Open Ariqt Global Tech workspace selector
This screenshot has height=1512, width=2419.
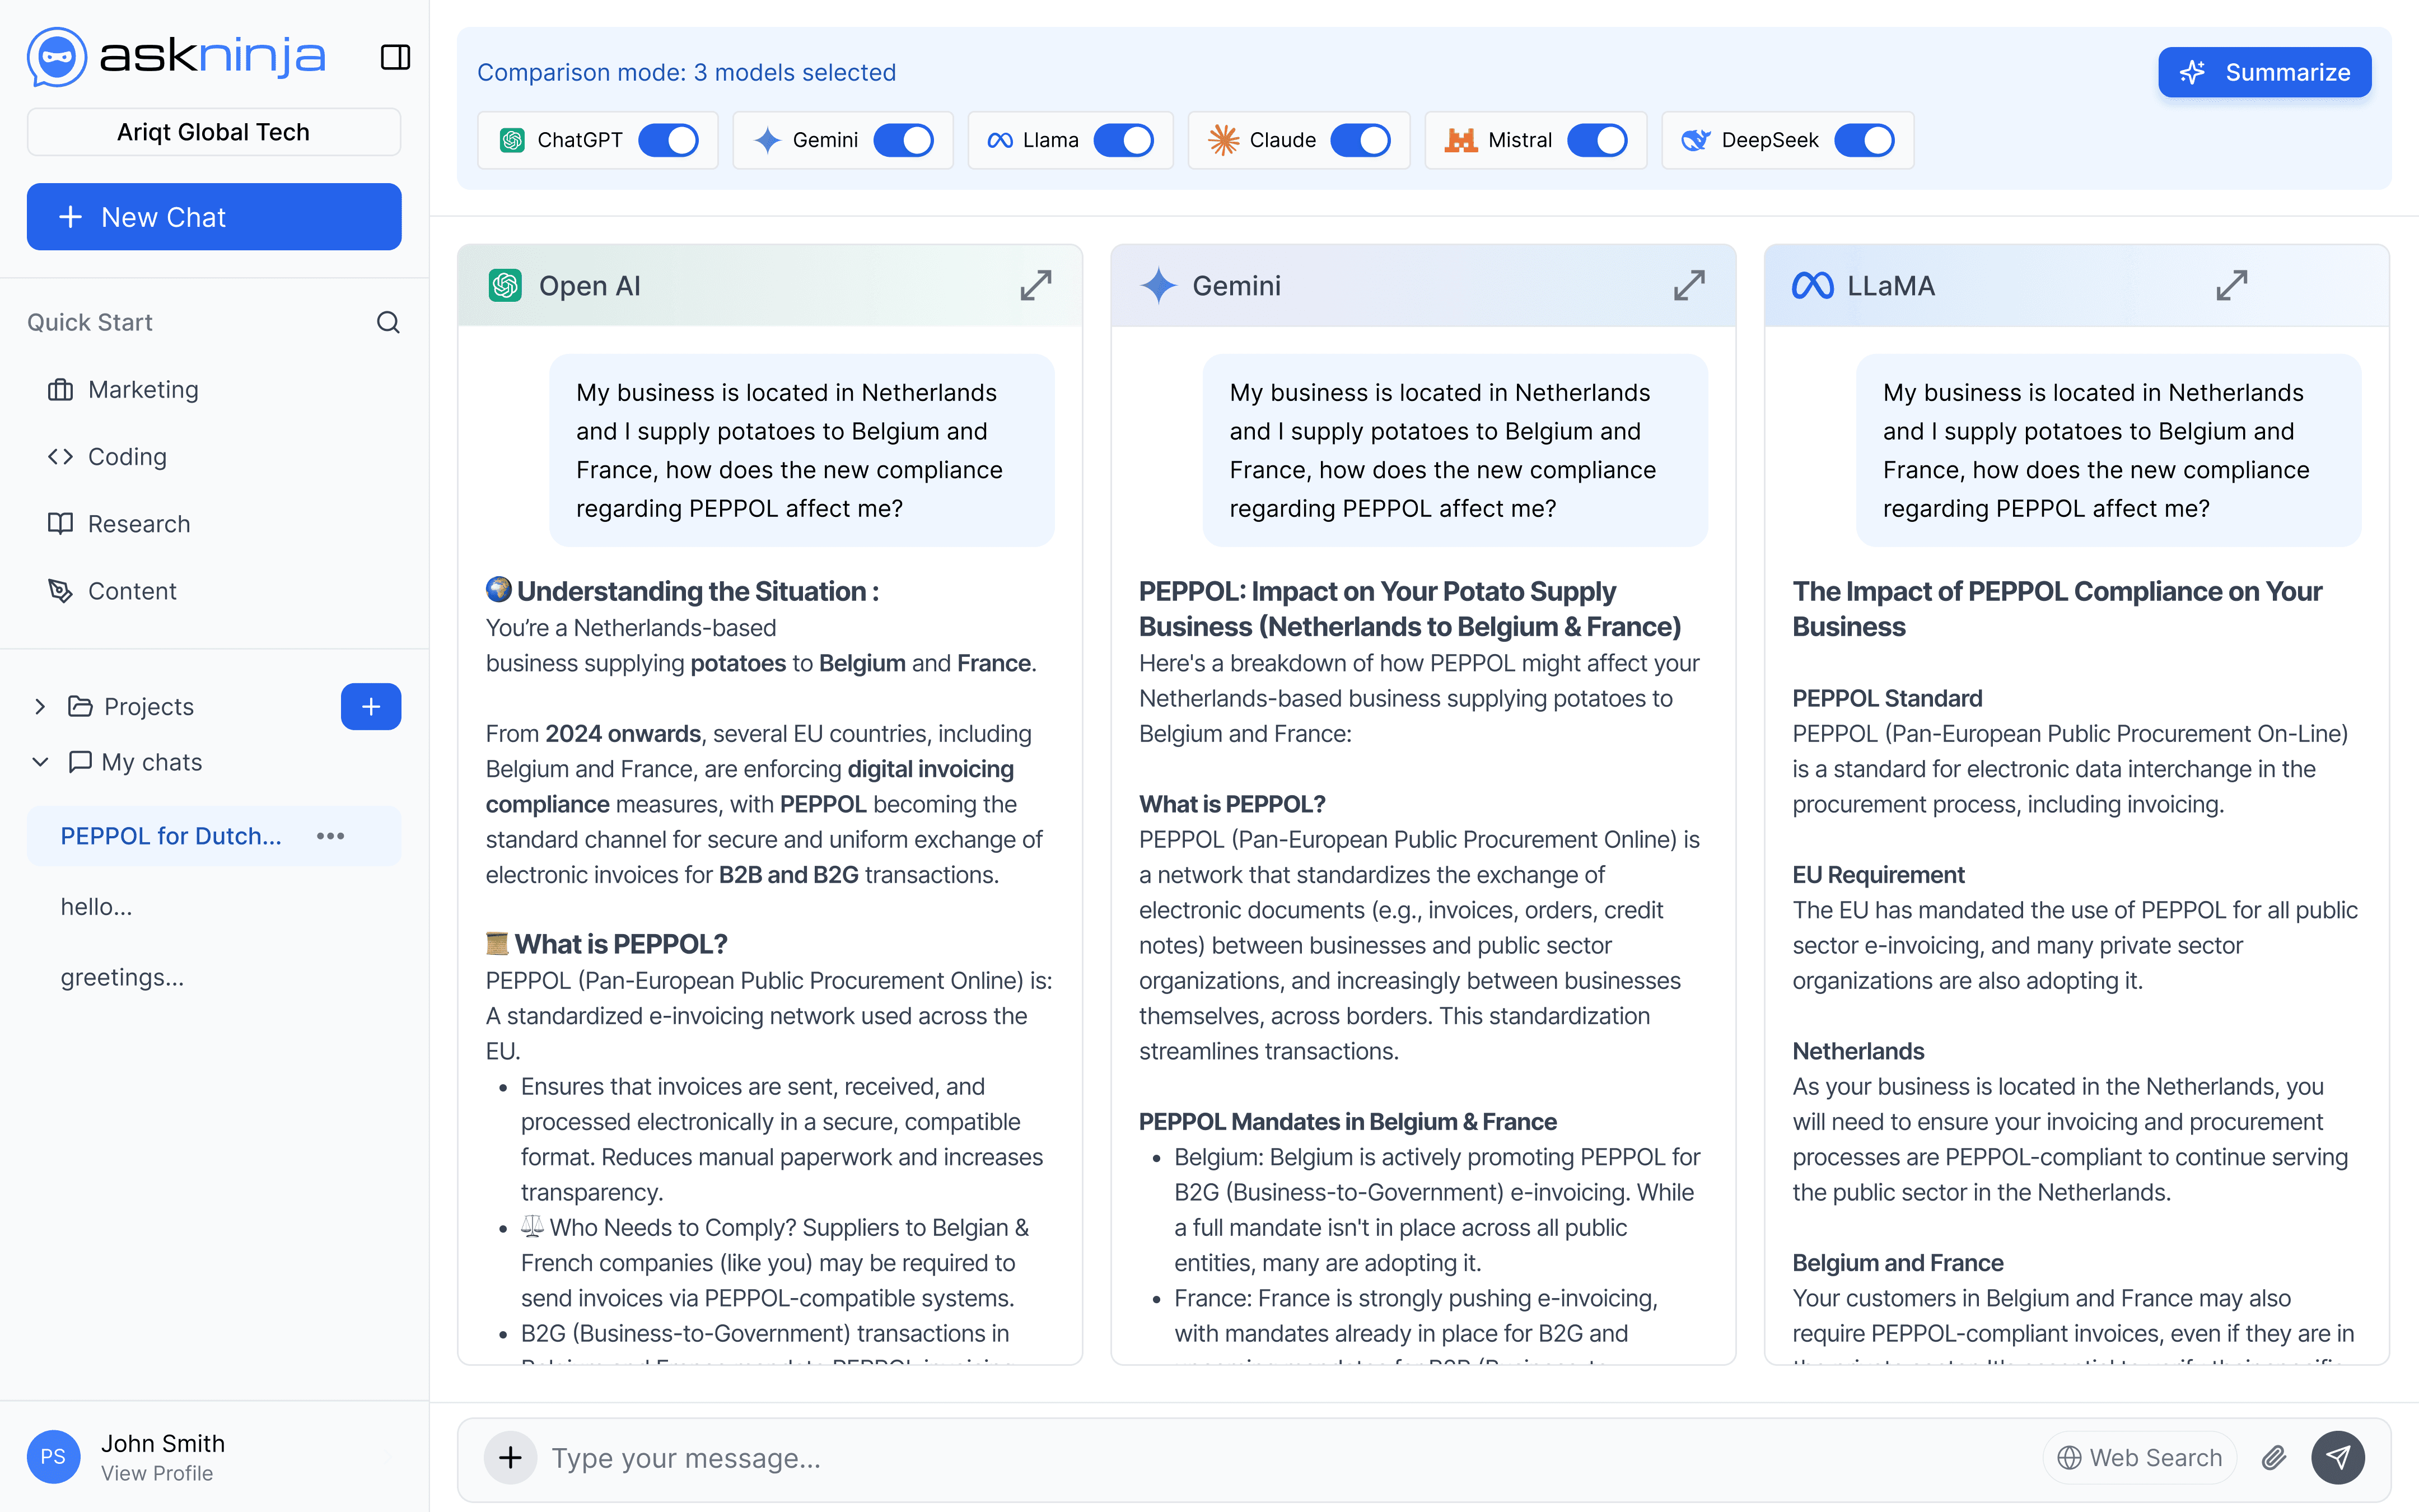[x=214, y=132]
